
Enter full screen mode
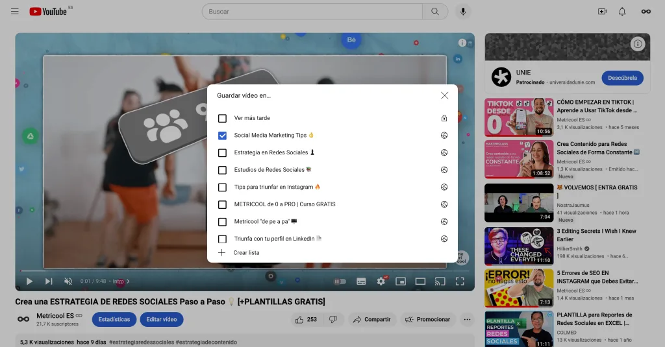coord(460,281)
